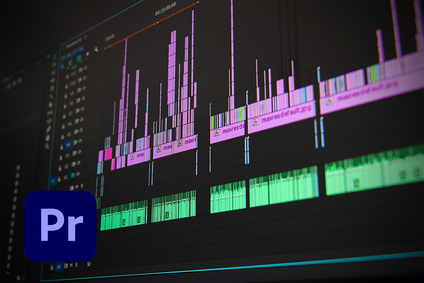424x283 pixels.
Task: Click the Premiere Pro 'Pr' logo
Action: 60,226
